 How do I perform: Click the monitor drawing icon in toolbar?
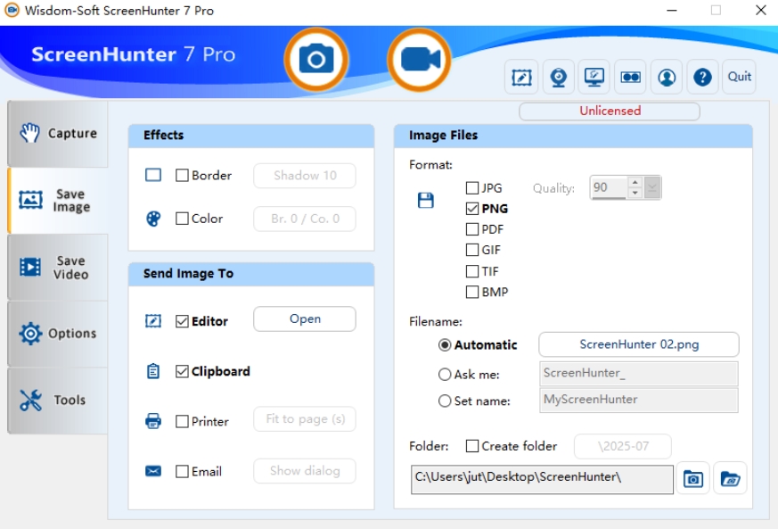[x=594, y=77]
